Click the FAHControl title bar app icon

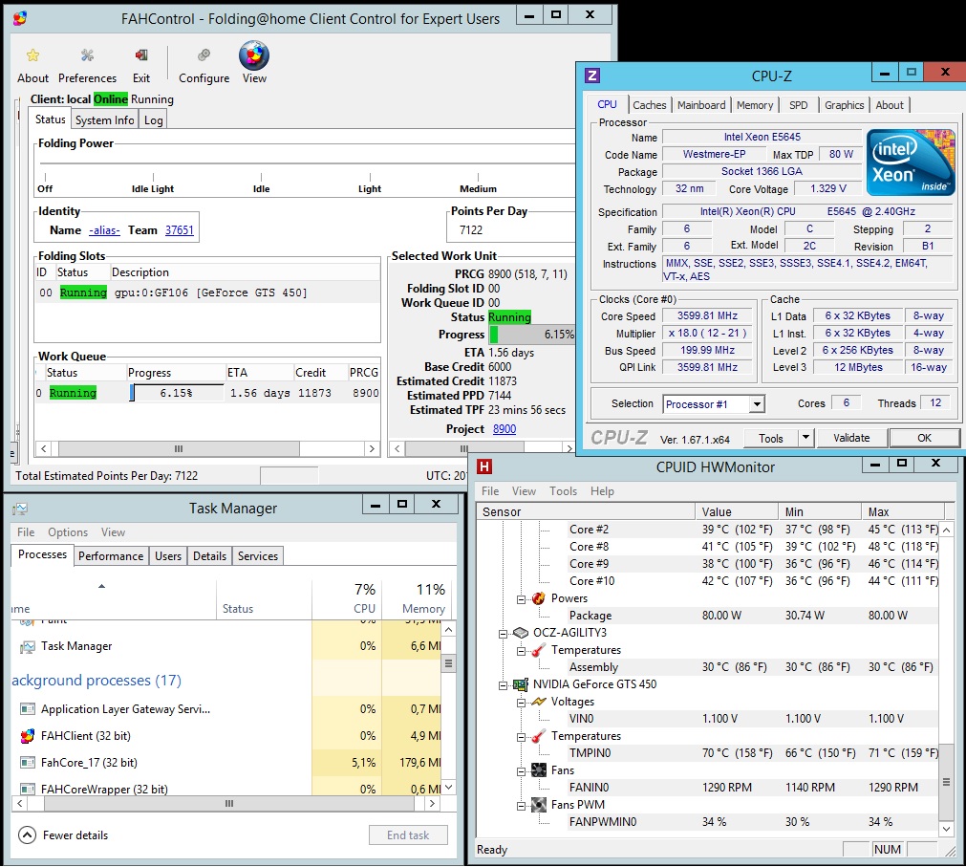[20, 18]
